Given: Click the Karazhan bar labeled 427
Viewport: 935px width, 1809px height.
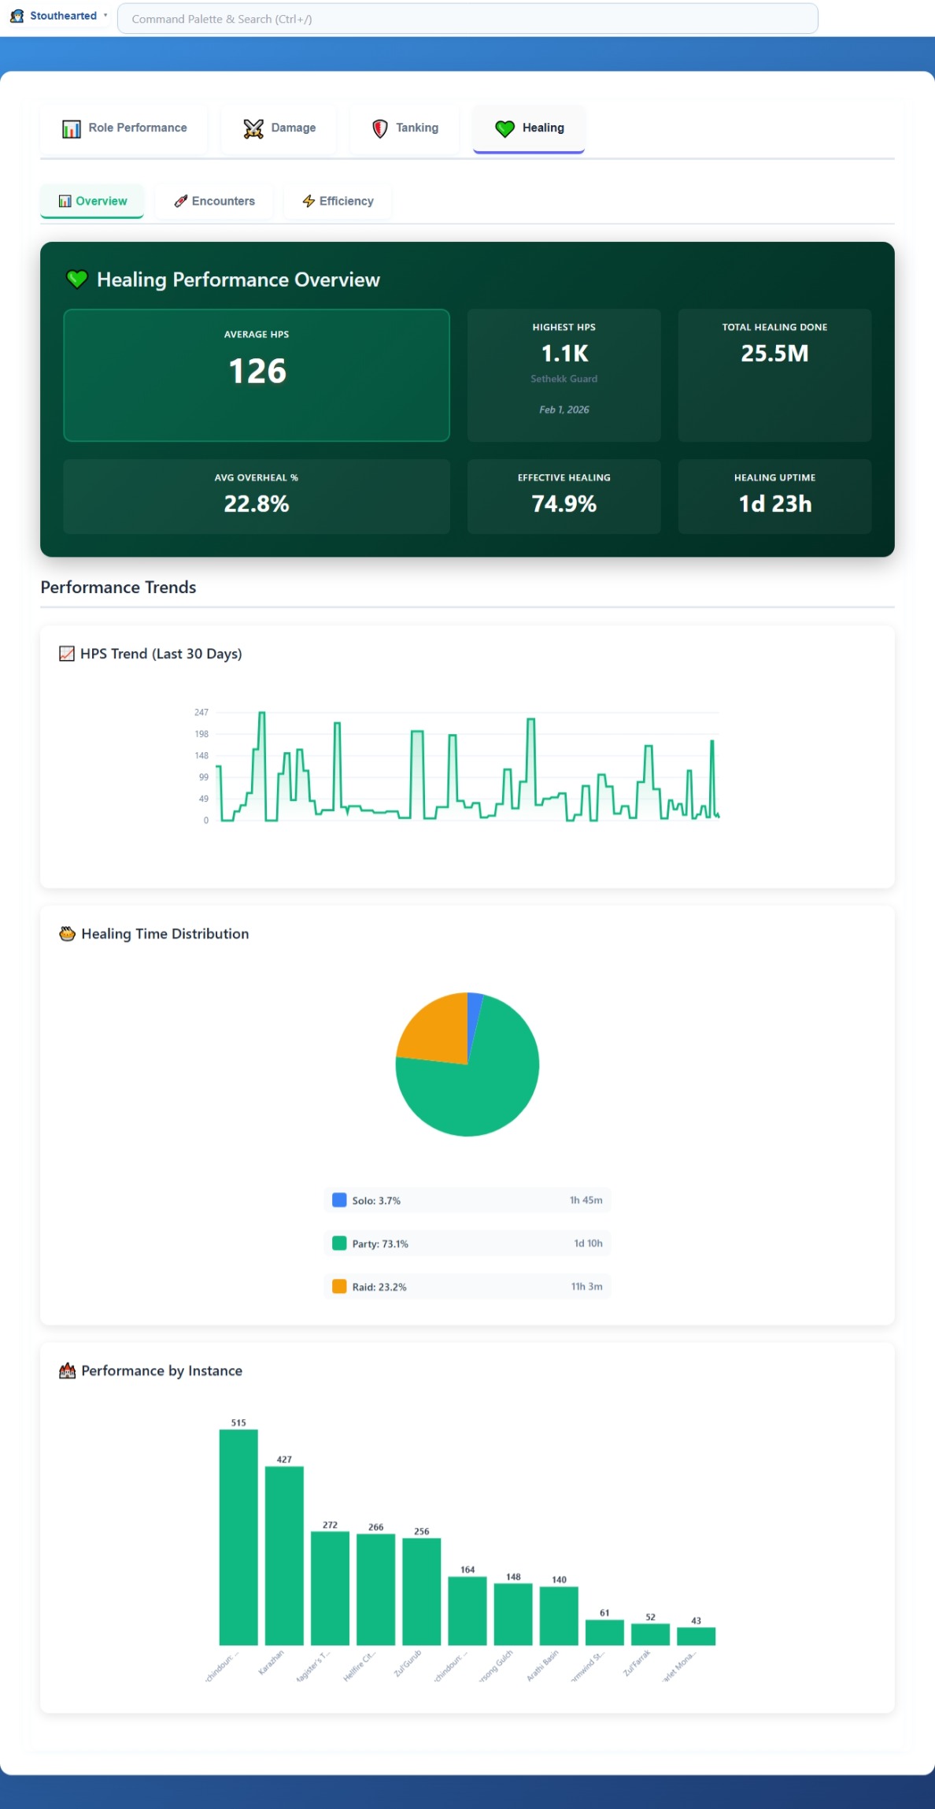Looking at the screenshot, I should tap(284, 1555).
